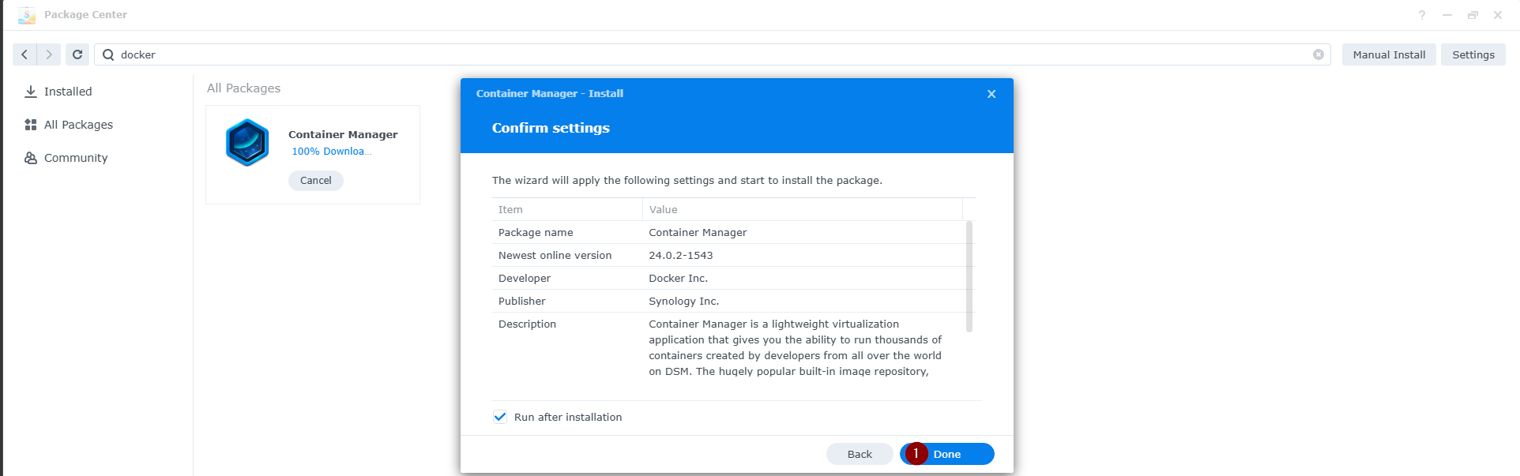Image resolution: width=1520 pixels, height=476 pixels.
Task: Open Manual Install dialog
Action: 1388,54
